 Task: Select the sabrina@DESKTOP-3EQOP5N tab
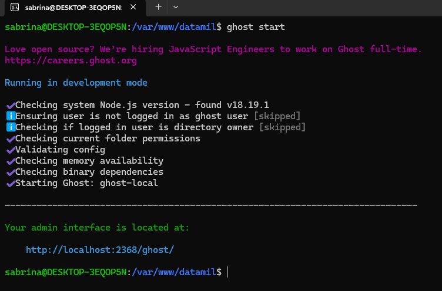click(x=75, y=8)
